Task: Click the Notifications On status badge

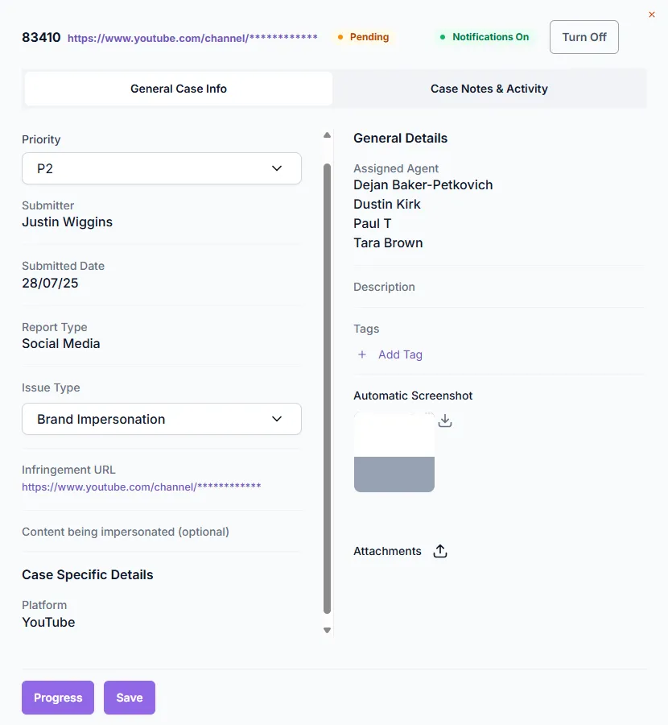Action: pos(485,37)
